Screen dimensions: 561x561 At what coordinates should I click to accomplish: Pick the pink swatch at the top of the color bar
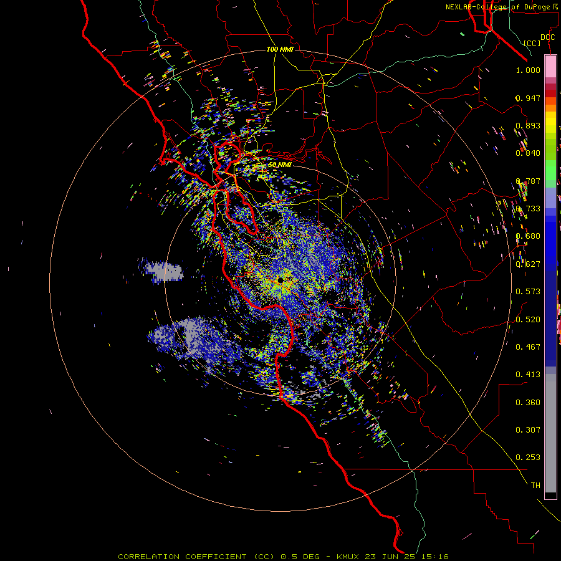[550, 67]
